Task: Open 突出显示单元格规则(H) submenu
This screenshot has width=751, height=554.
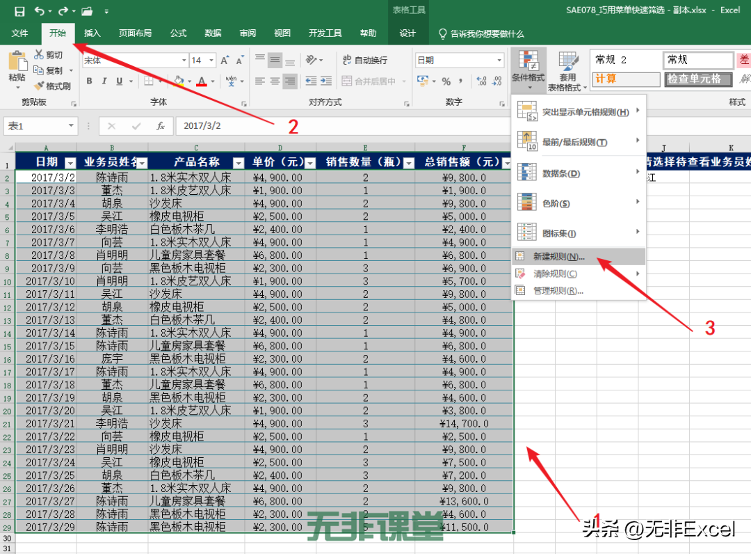Action: click(579, 111)
